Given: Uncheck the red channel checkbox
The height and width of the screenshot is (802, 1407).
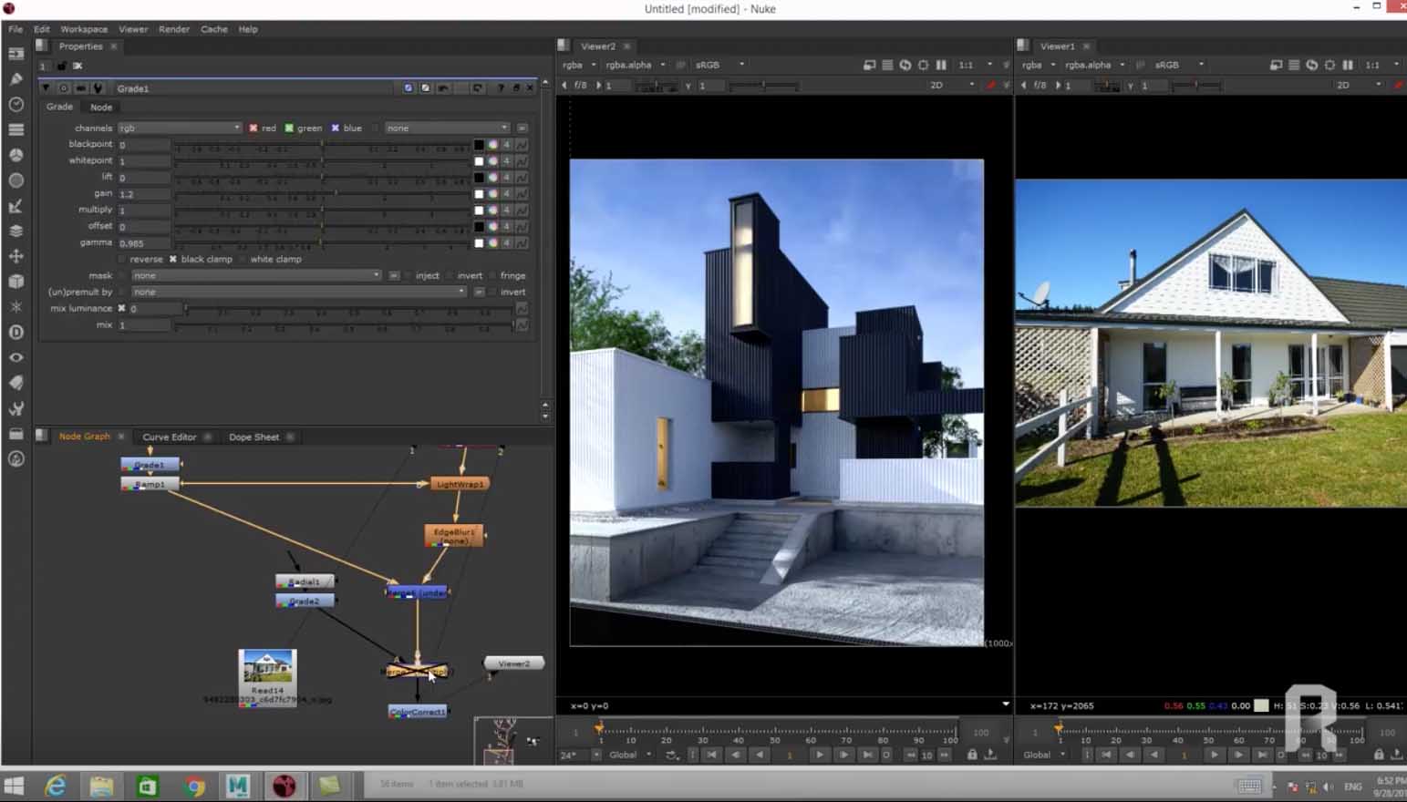Looking at the screenshot, I should click(x=253, y=129).
